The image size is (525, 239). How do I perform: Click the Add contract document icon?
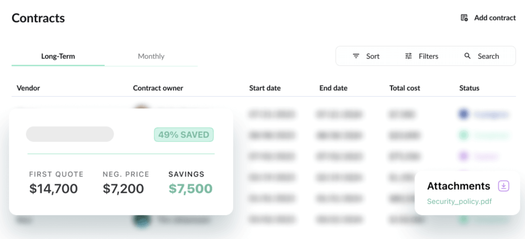[464, 18]
